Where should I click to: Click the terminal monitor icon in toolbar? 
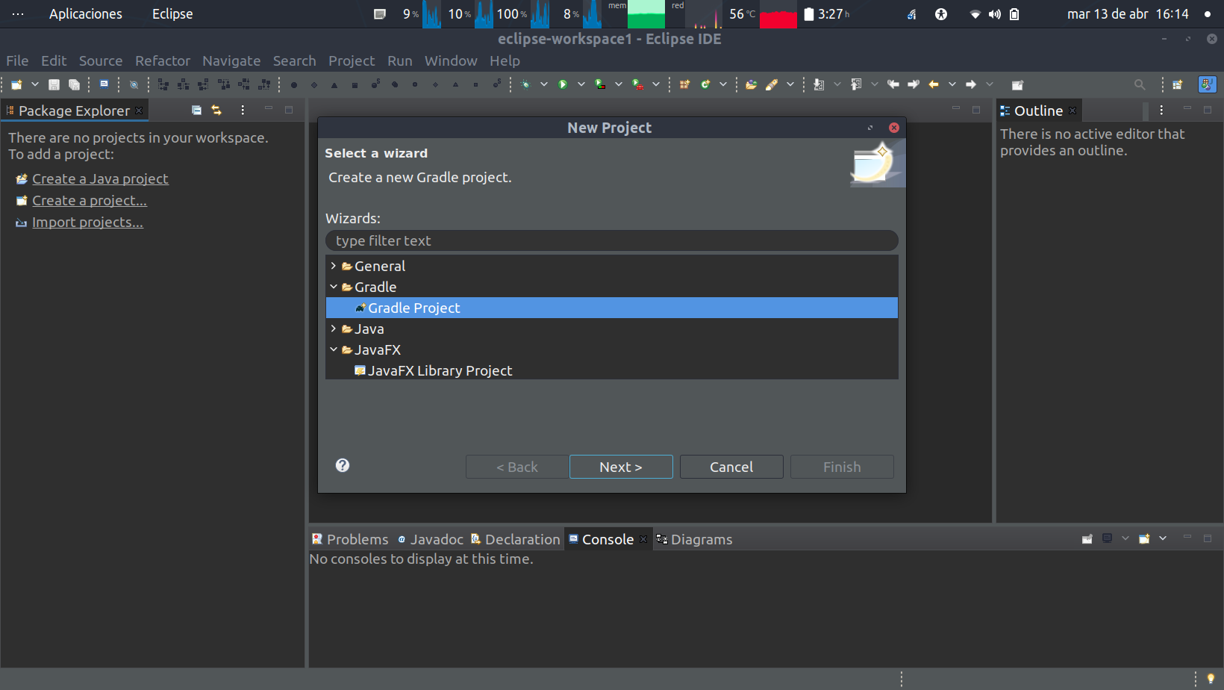click(104, 84)
